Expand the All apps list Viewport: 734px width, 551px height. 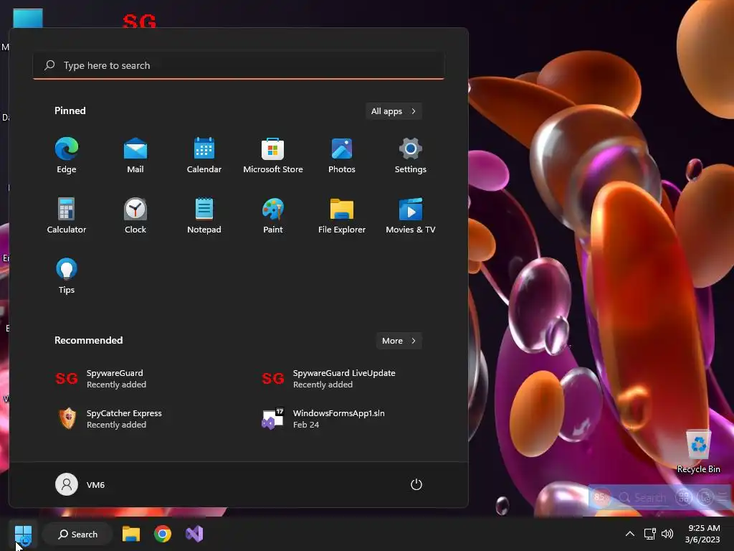394,111
